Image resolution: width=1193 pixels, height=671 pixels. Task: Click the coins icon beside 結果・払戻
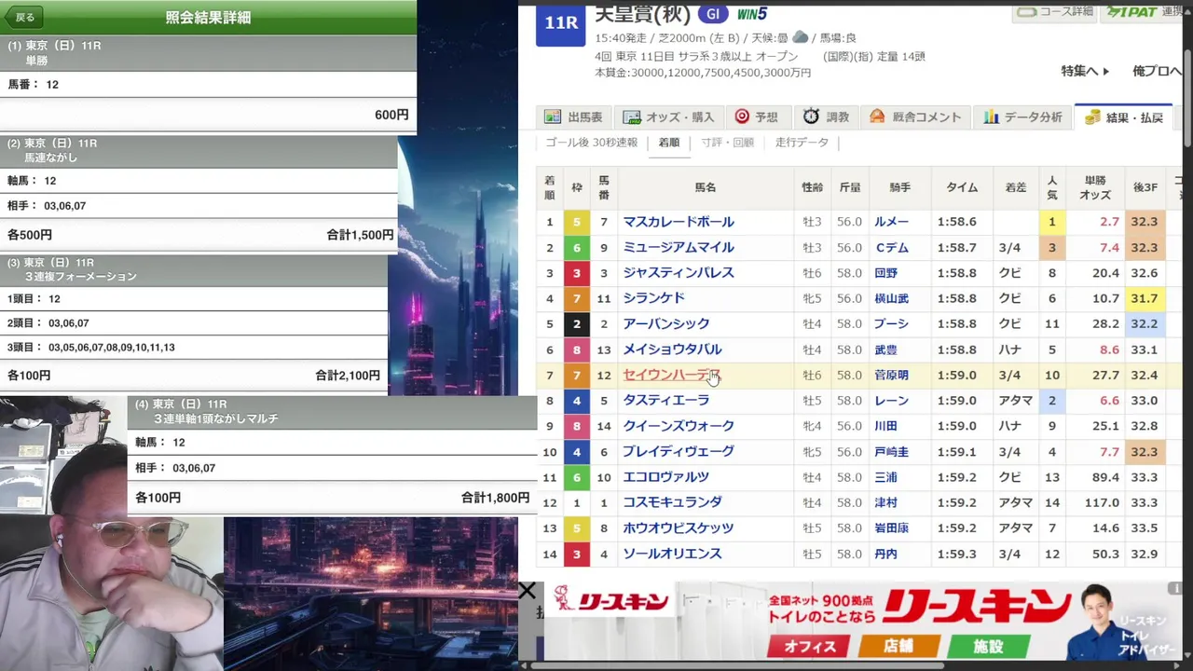(1091, 116)
